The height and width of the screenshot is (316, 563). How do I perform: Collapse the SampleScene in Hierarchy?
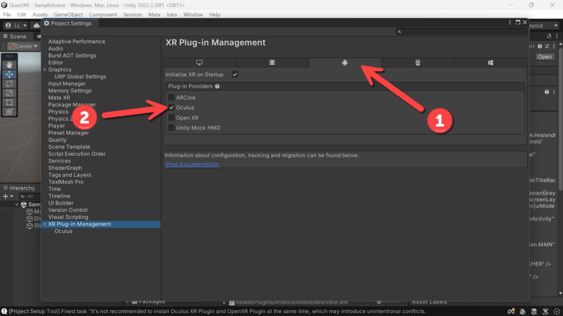[16, 205]
